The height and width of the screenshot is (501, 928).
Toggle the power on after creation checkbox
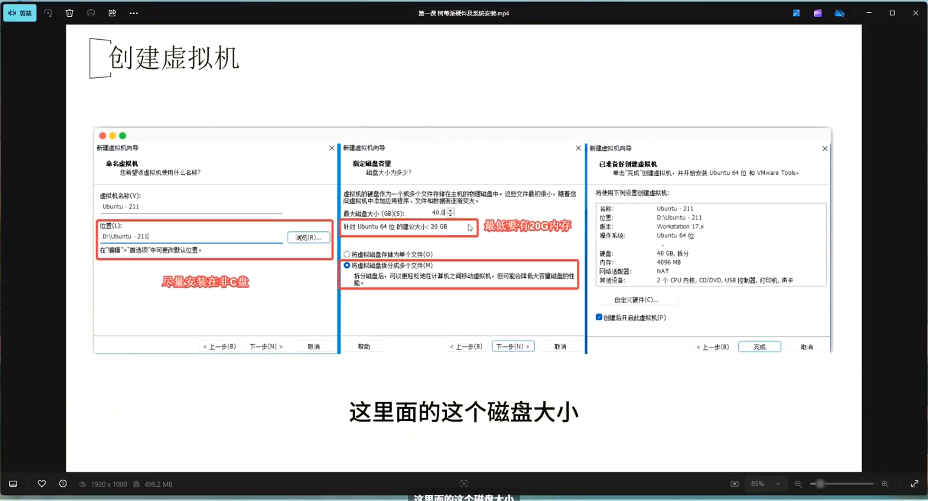[x=599, y=317]
